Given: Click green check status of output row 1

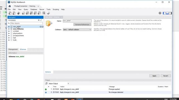Looking at the screenshot, I should (x=46, y=89).
